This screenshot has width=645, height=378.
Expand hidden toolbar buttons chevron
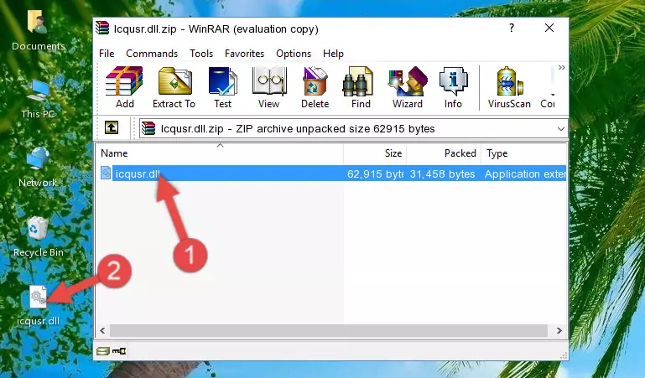pos(561,68)
